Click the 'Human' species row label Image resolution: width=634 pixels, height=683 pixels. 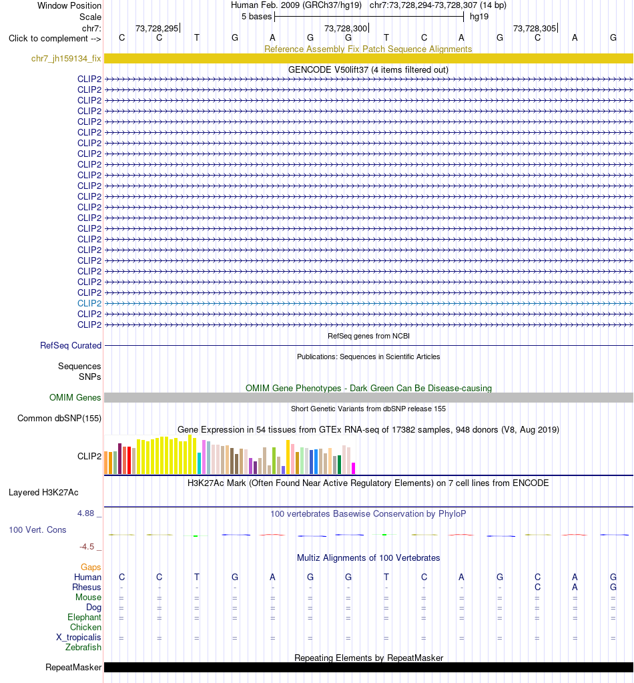click(x=87, y=577)
